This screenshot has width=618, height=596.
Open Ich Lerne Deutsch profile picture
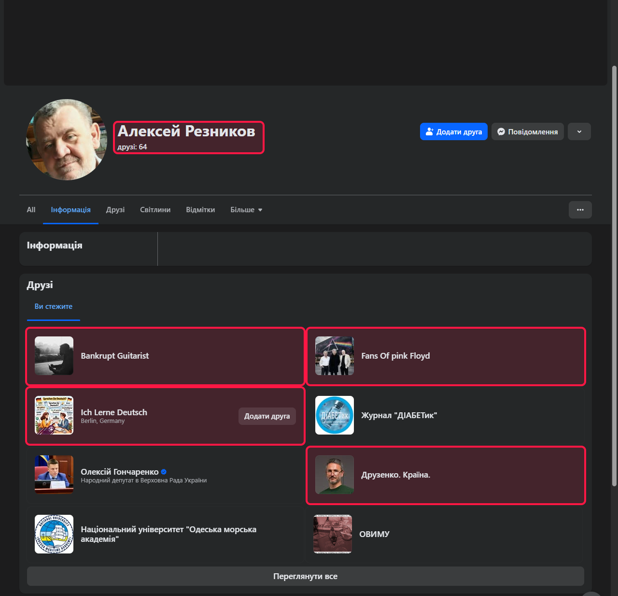coord(54,415)
